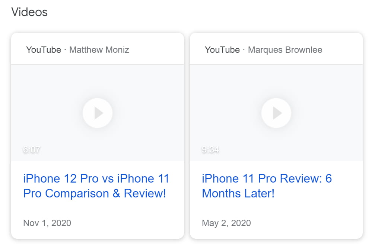The image size is (372, 248).
Task: Select the Matthew Moniz channel name
Action: point(99,50)
